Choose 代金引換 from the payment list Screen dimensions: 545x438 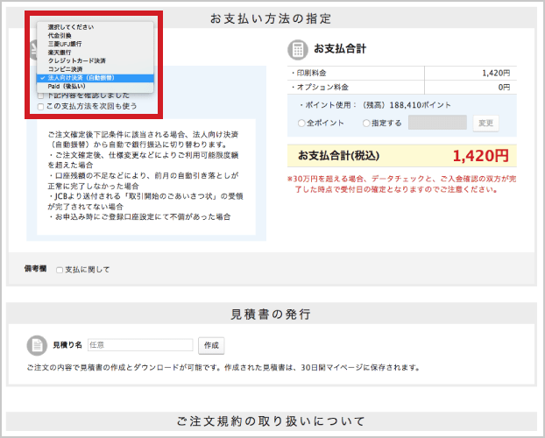[x=60, y=36]
